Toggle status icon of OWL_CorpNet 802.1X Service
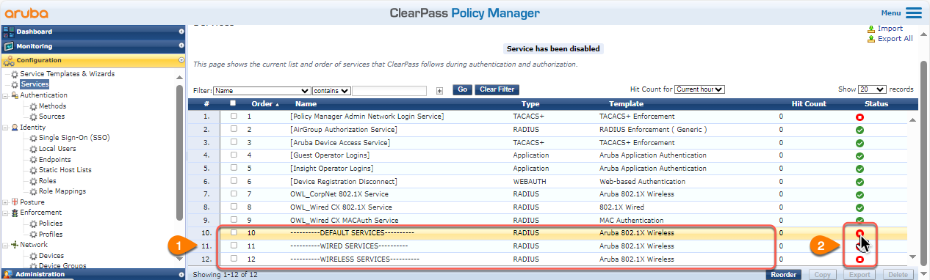Image resolution: width=930 pixels, height=280 pixels. pos(859,195)
